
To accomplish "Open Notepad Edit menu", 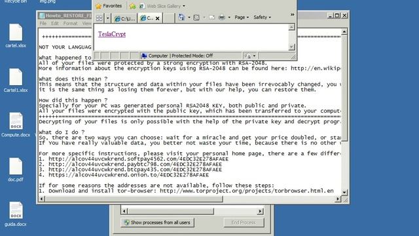I will point(55,24).
